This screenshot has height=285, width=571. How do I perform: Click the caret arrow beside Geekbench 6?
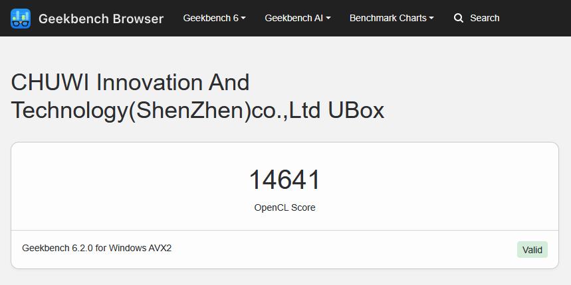pos(243,19)
